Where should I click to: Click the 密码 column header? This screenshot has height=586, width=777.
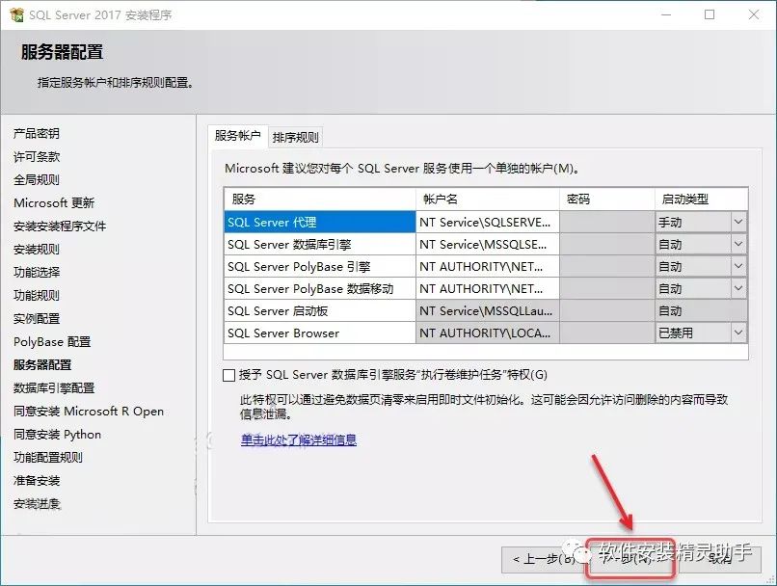tap(607, 200)
